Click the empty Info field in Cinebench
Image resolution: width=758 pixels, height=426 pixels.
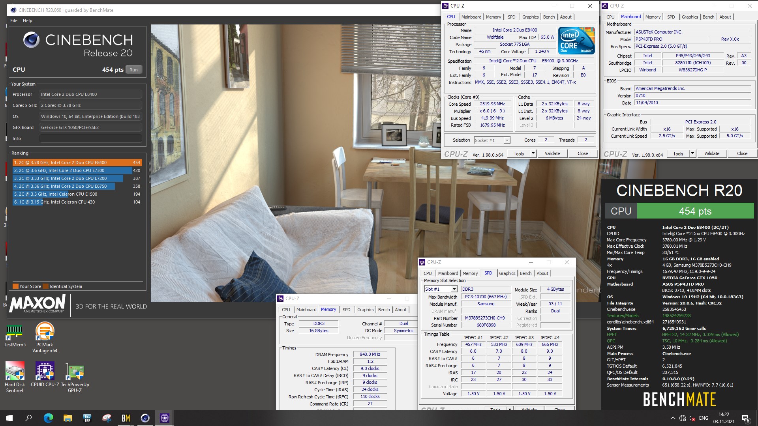[x=90, y=138]
